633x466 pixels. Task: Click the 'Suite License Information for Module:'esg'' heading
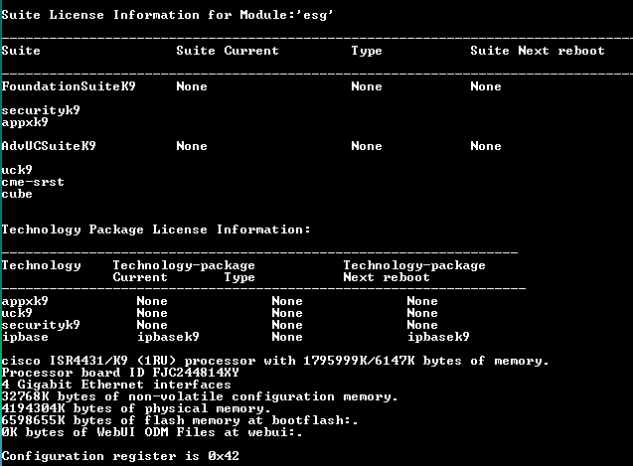pyautogui.click(x=168, y=15)
